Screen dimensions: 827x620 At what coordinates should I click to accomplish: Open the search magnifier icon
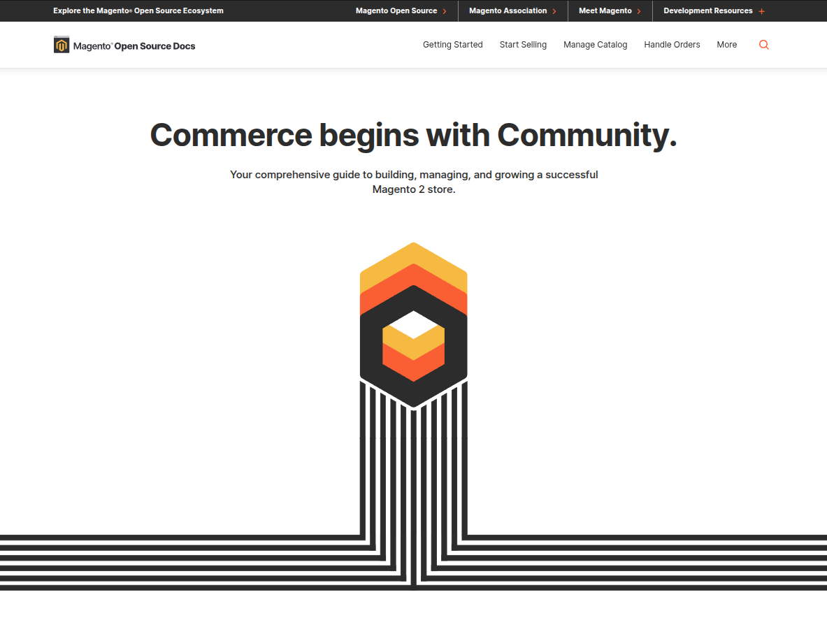pyautogui.click(x=763, y=45)
